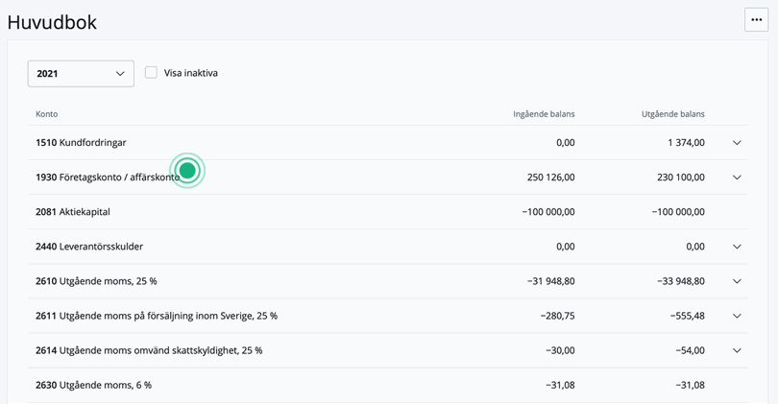Screen dimensions: 778x404
Task: Select the 1510 Kundfordringar account
Action: click(x=81, y=143)
